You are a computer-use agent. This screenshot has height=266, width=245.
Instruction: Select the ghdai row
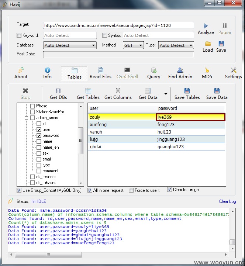click(156, 147)
